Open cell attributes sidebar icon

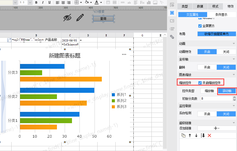tap(172, 5)
